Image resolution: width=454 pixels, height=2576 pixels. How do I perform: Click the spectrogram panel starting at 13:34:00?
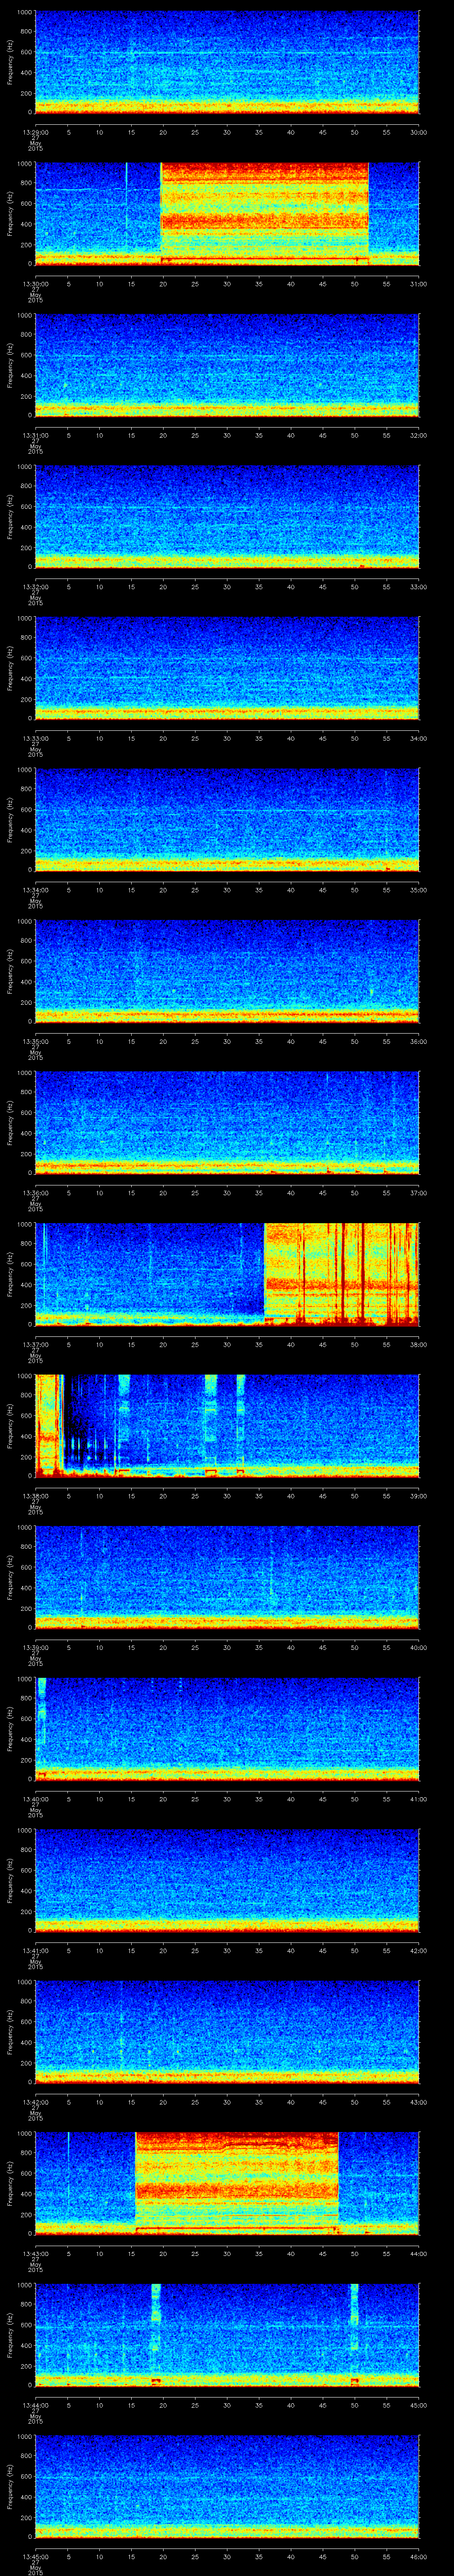click(227, 820)
